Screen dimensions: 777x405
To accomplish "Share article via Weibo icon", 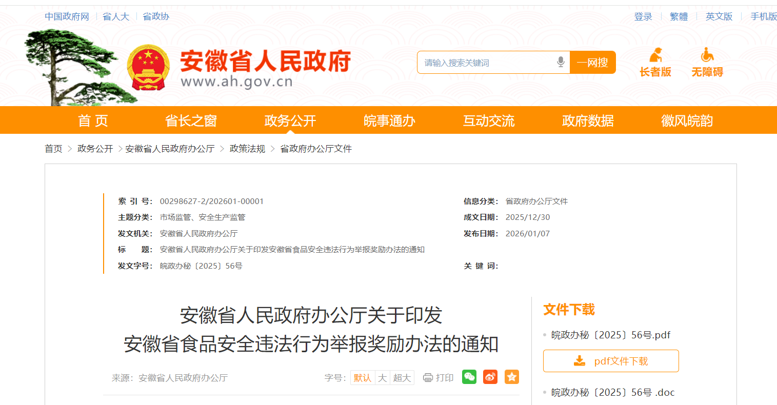I will click(490, 377).
